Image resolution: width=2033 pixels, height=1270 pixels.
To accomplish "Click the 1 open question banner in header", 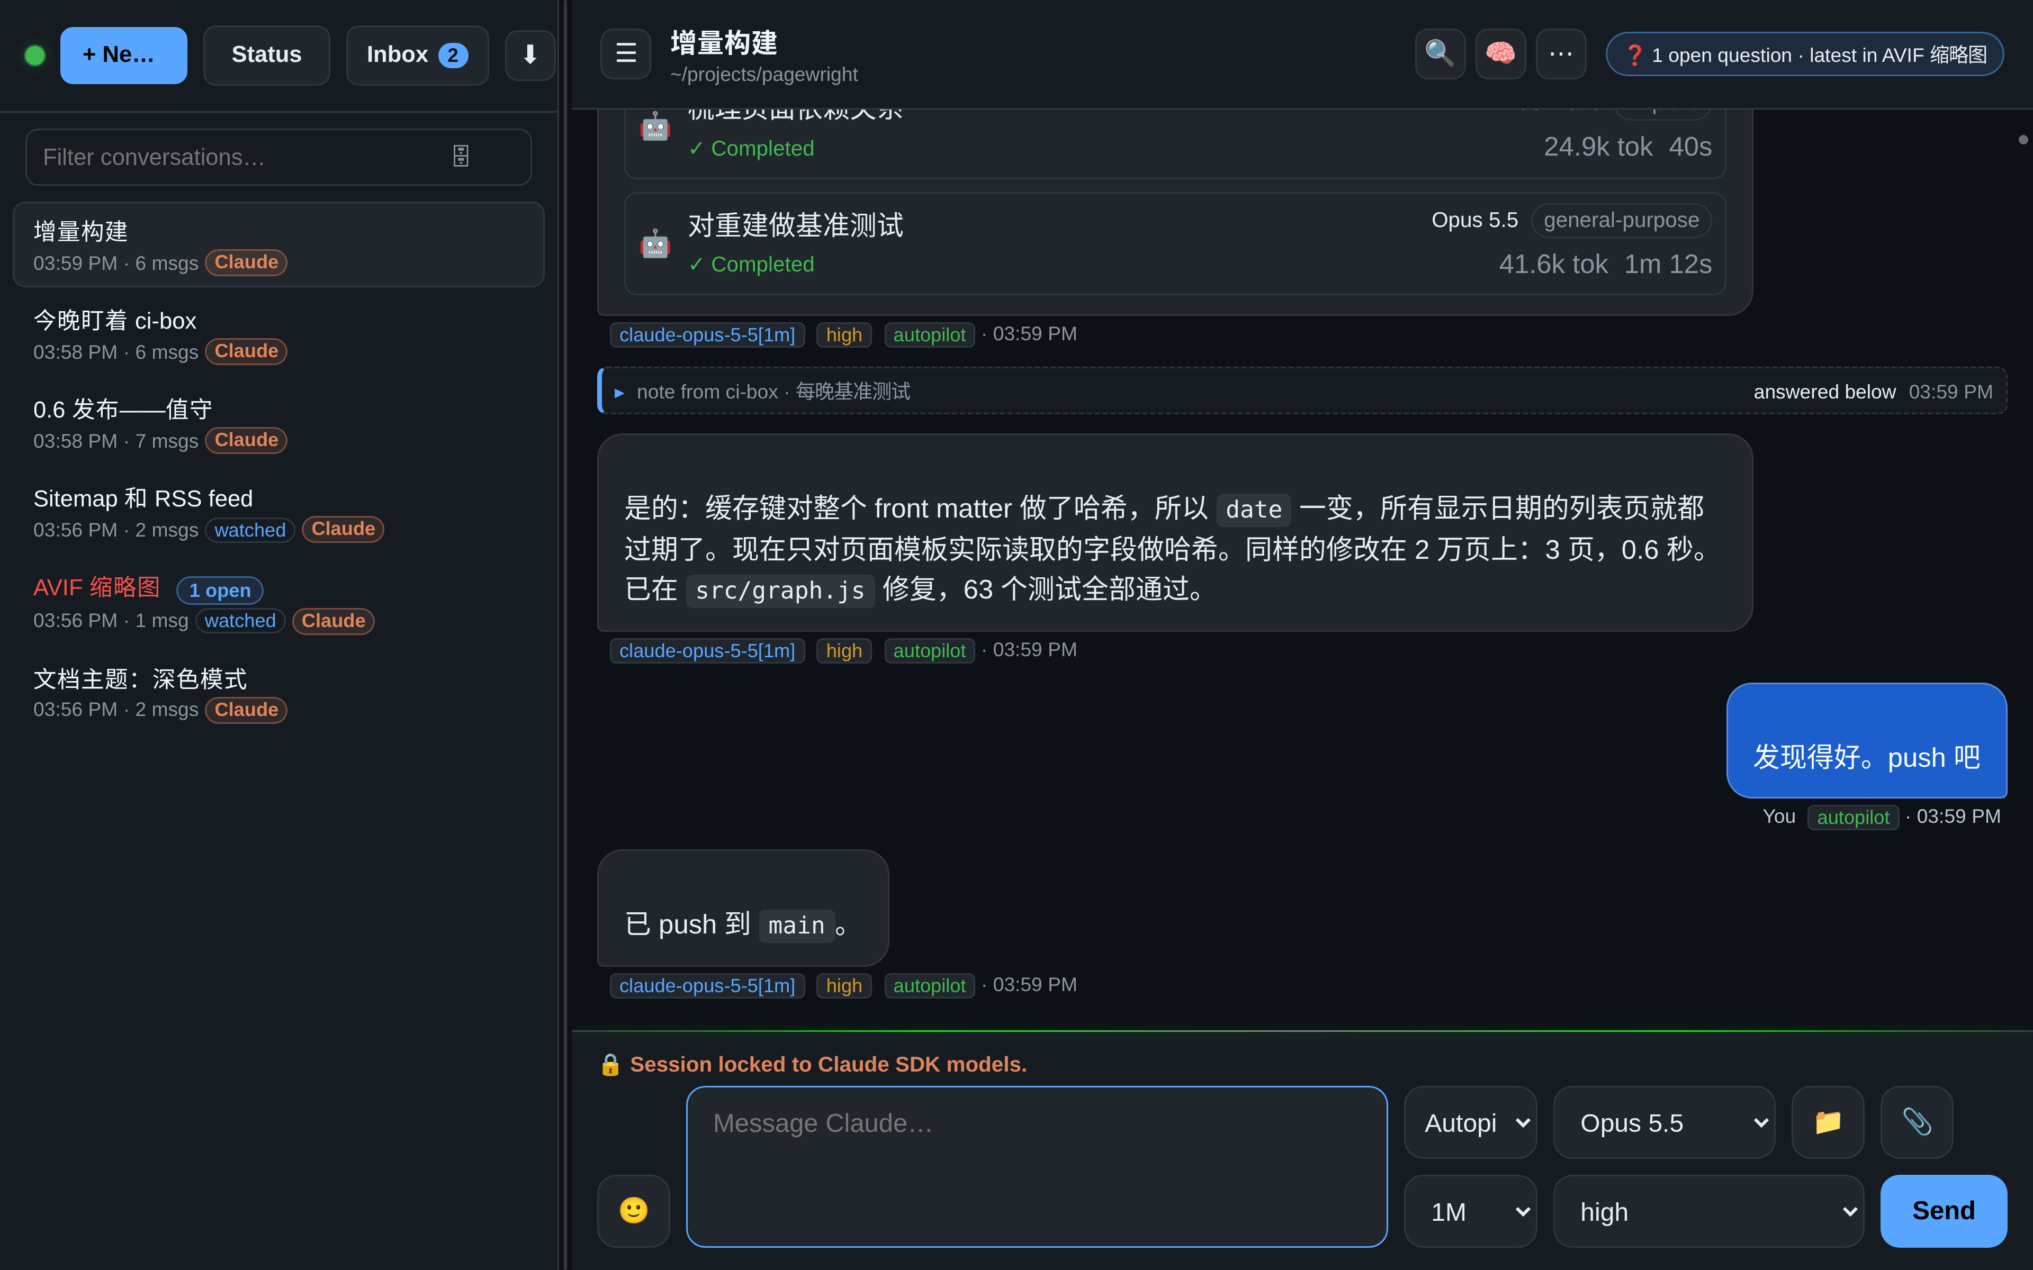I will pyautogui.click(x=1804, y=55).
